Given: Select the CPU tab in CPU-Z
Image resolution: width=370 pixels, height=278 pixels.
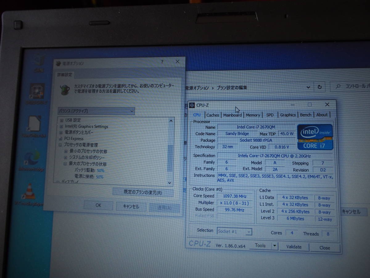Looking at the screenshot, I should (197, 115).
